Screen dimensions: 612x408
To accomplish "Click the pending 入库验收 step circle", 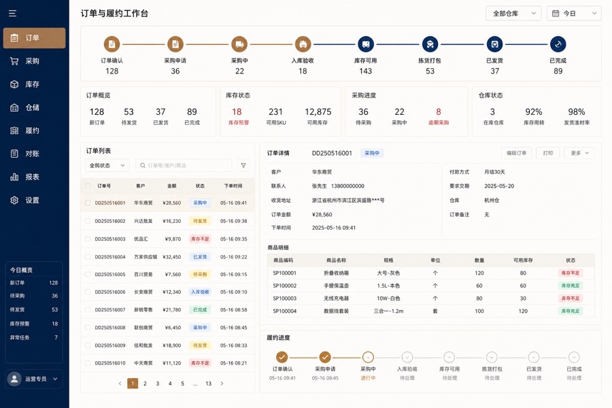I will (x=407, y=357).
